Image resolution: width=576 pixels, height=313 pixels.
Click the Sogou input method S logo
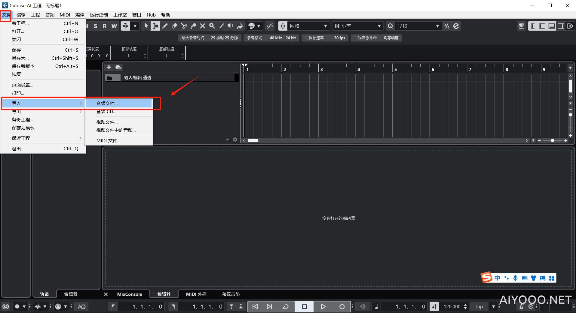486,278
